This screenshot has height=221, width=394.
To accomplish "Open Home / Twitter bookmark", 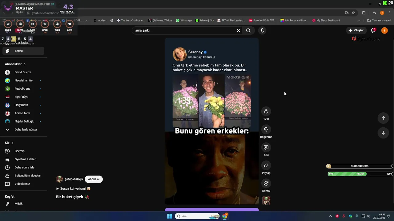I will tap(161, 21).
